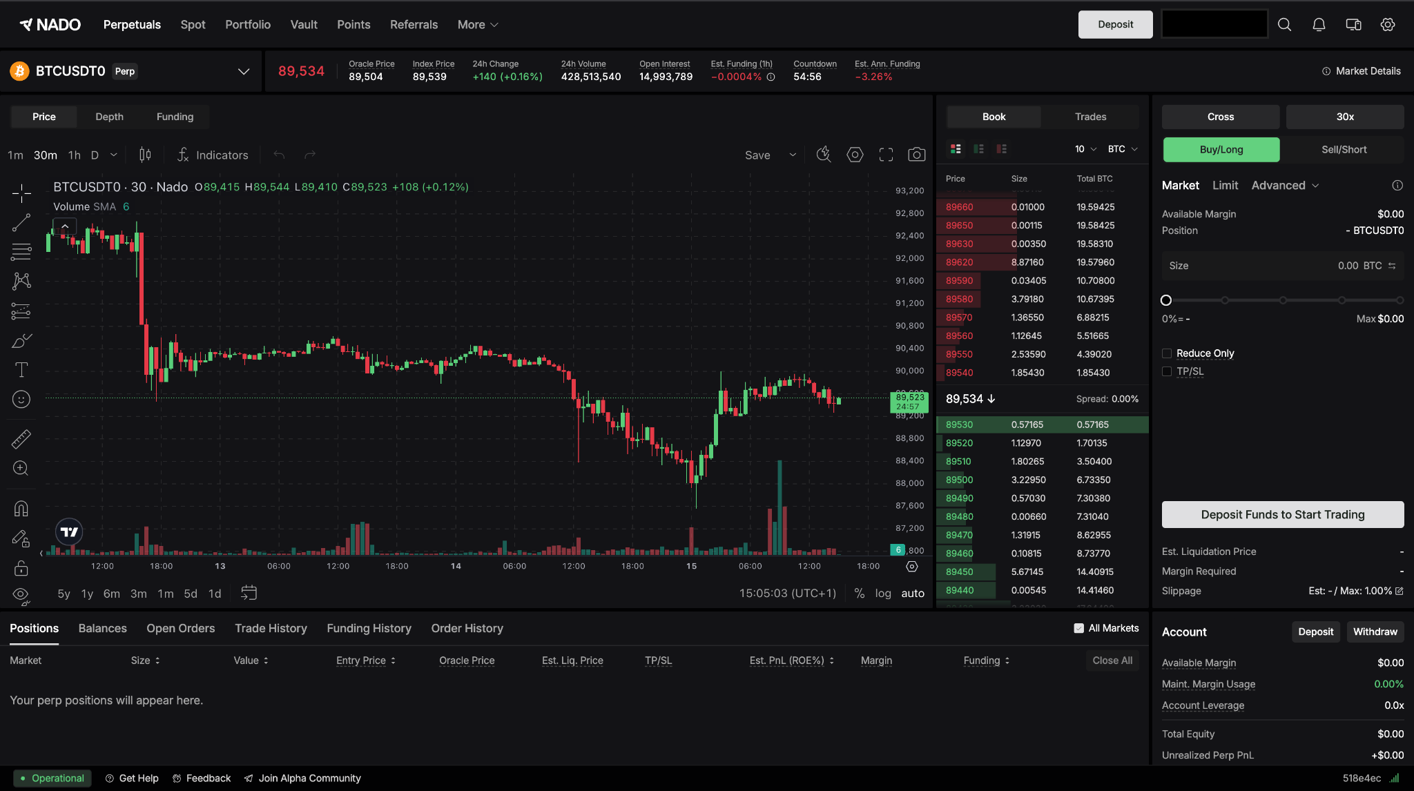Click the order size percentage slider handle

(1166, 300)
